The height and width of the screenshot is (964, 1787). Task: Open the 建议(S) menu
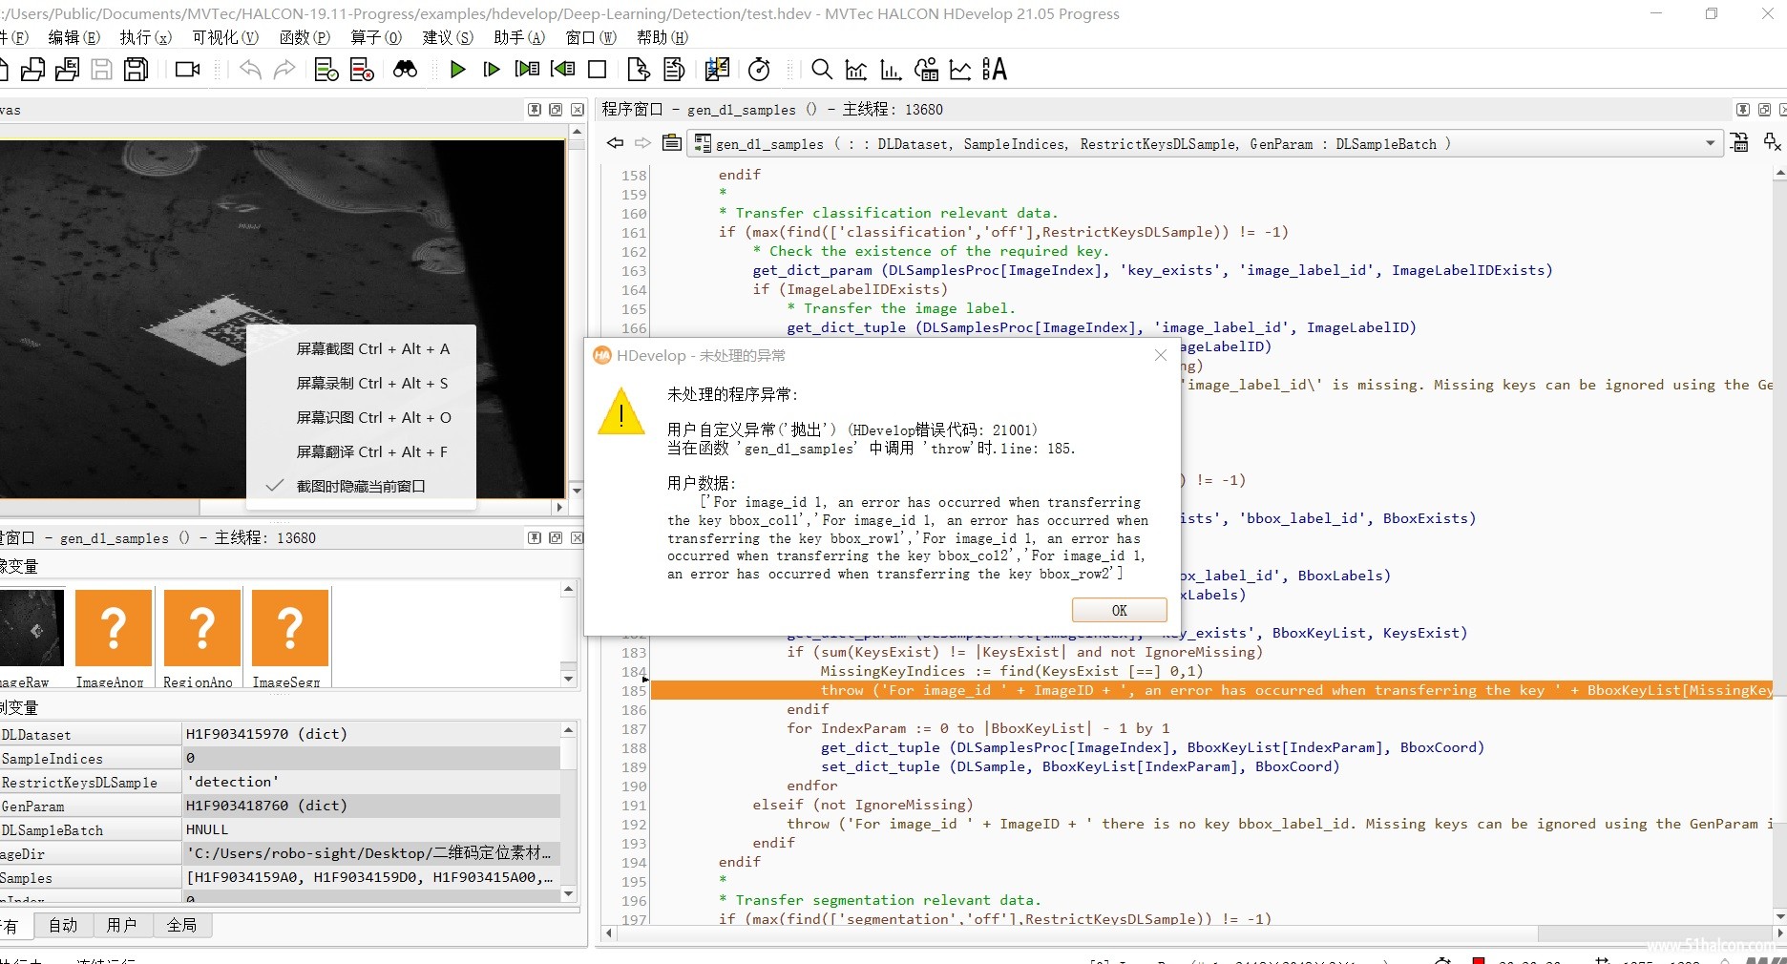point(448,37)
